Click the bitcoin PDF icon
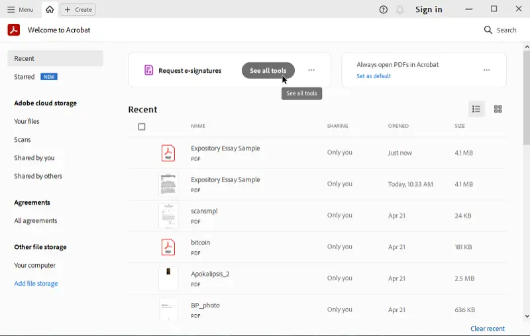 pyautogui.click(x=168, y=247)
